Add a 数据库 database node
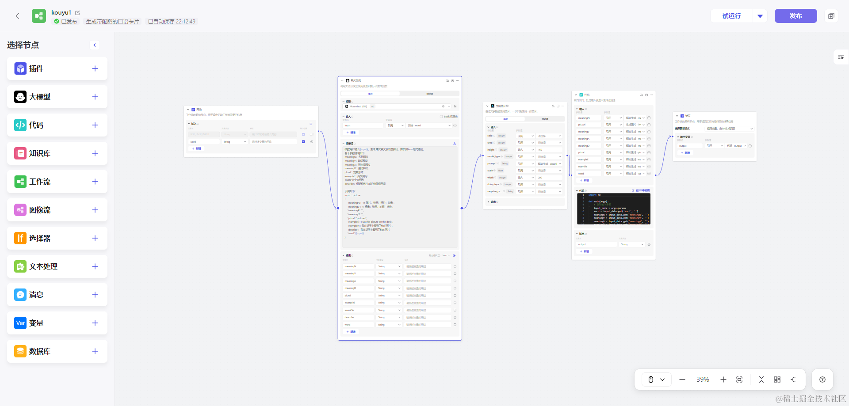849x406 pixels. click(x=95, y=351)
